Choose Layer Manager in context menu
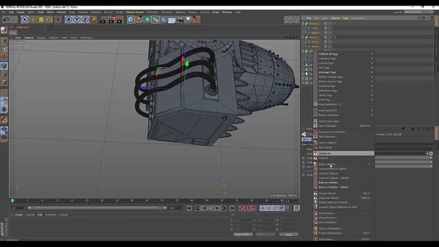This screenshot has width=439, height=247. click(x=344, y=126)
